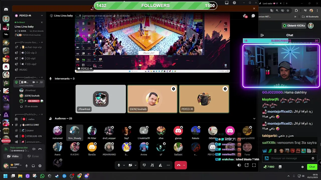Click the Mr Killer audience avatar
Image resolution: width=321 pixels, height=180 pixels.
(92, 131)
